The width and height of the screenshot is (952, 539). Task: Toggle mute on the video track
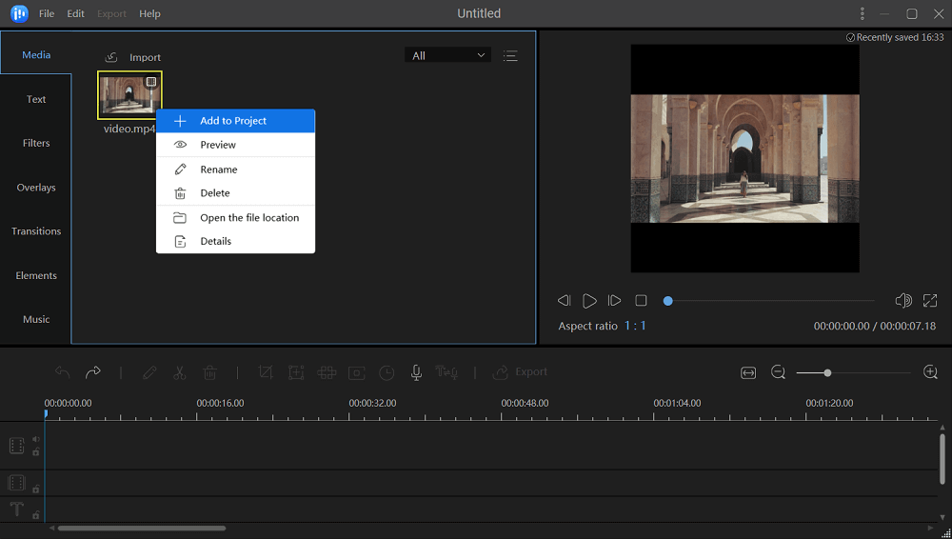point(36,440)
